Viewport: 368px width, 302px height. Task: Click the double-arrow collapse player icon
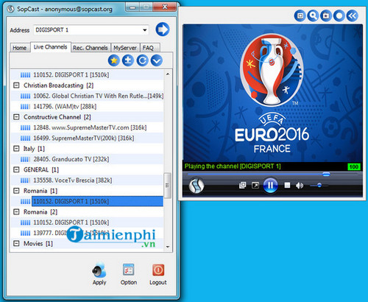tap(353, 15)
